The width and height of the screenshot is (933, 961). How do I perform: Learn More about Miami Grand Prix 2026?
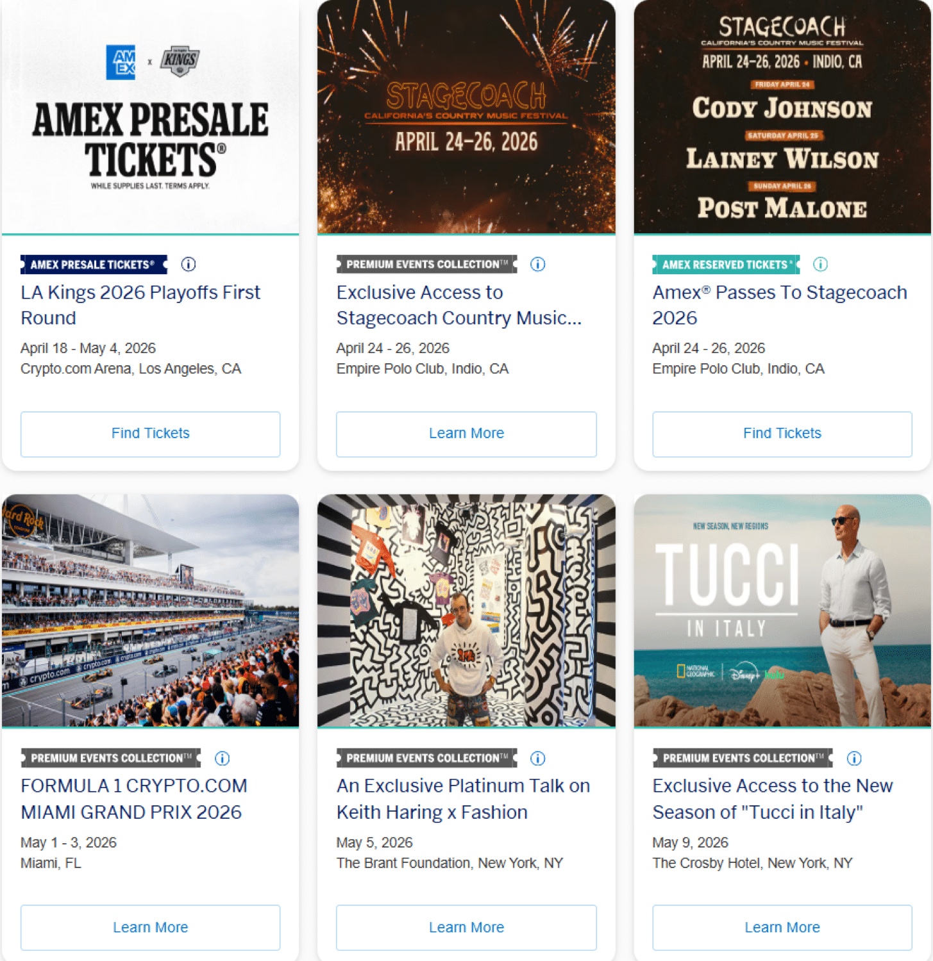[x=151, y=927]
